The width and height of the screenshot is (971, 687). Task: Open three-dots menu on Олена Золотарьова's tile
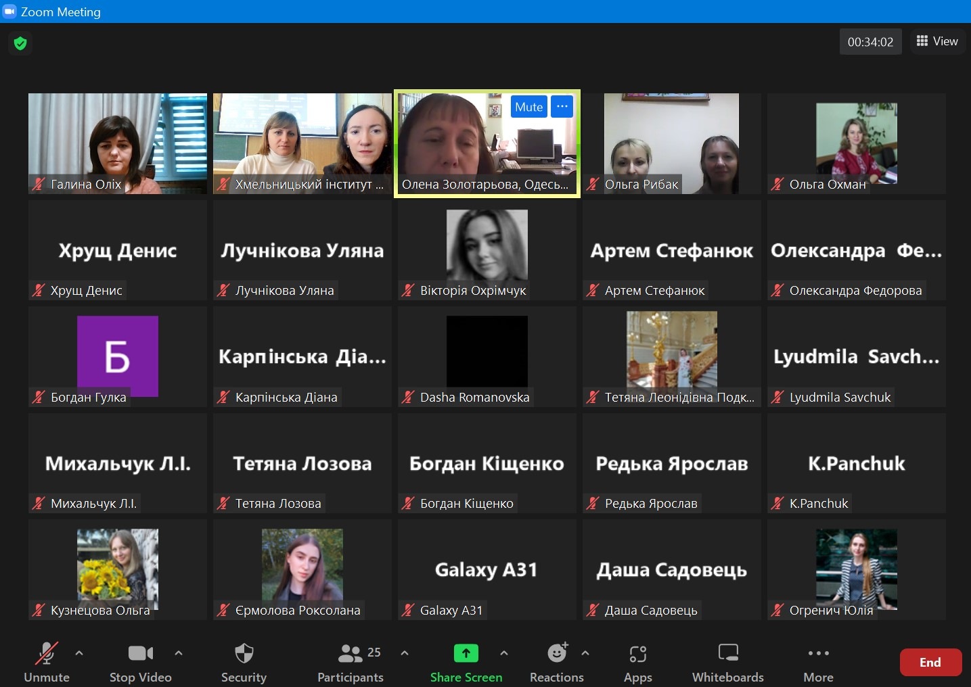pyautogui.click(x=562, y=107)
